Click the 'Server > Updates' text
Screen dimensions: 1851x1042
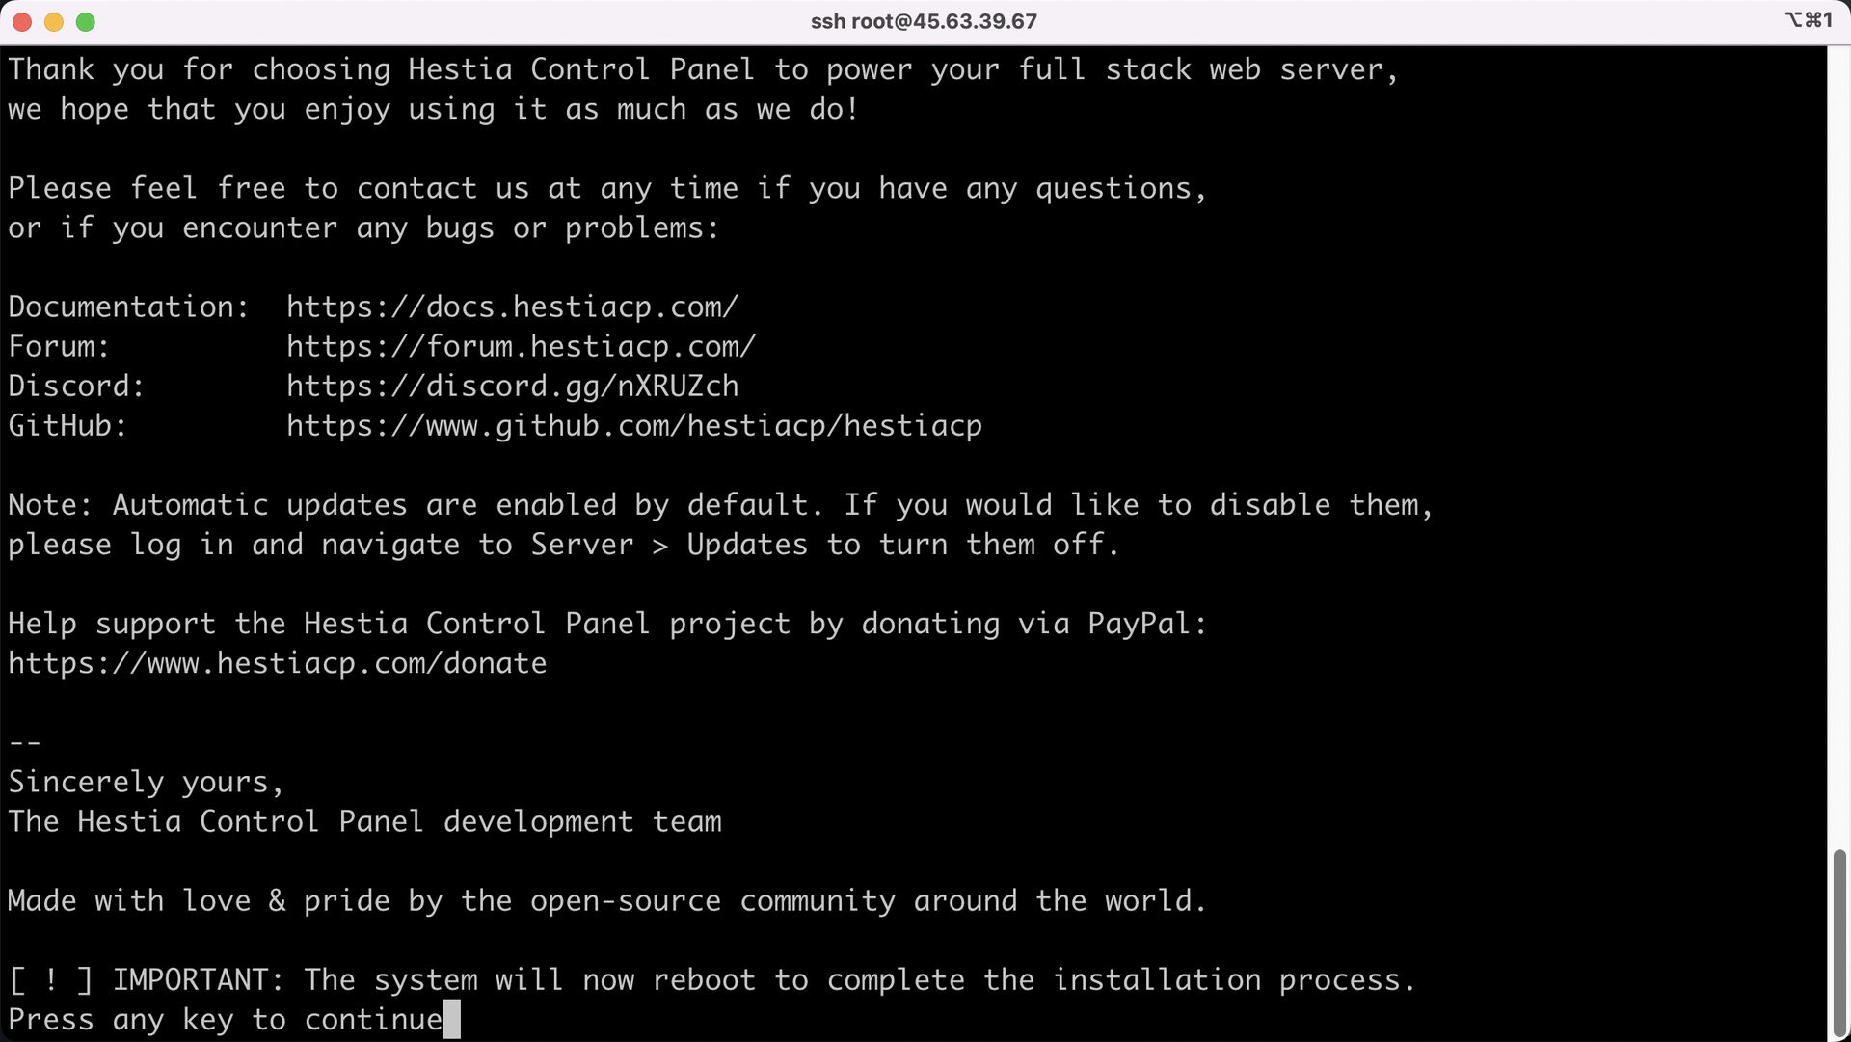pos(668,546)
